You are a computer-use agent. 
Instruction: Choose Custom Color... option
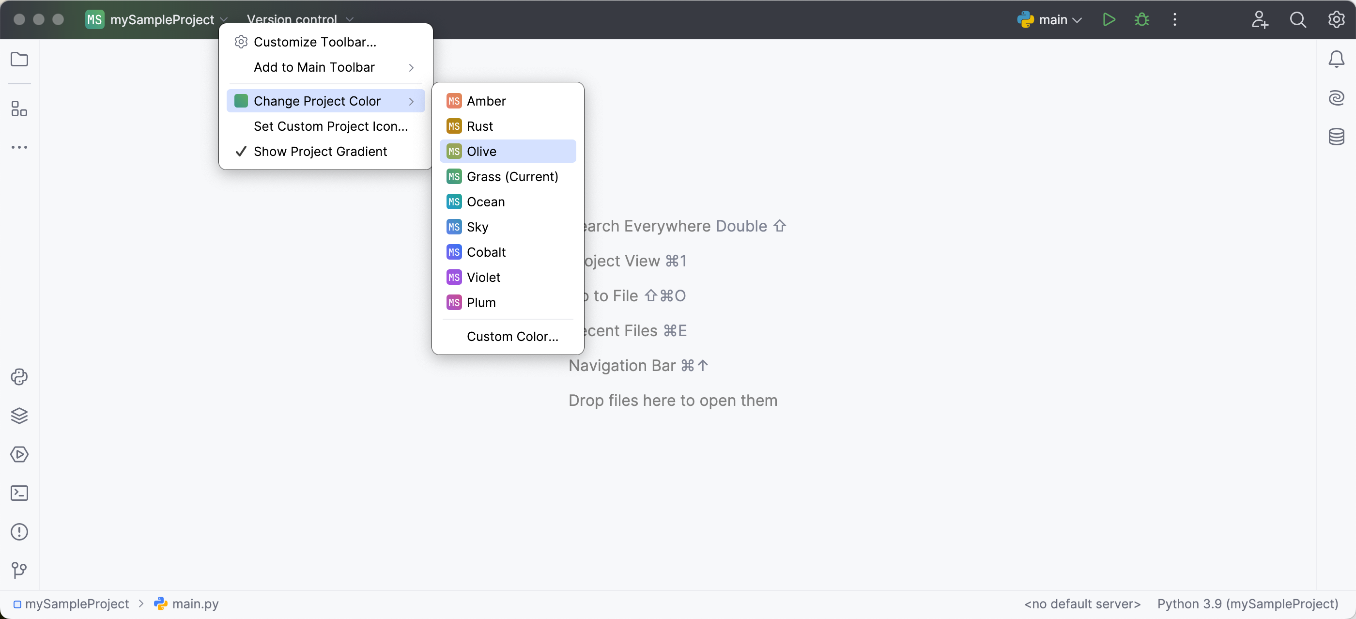pos(508,336)
